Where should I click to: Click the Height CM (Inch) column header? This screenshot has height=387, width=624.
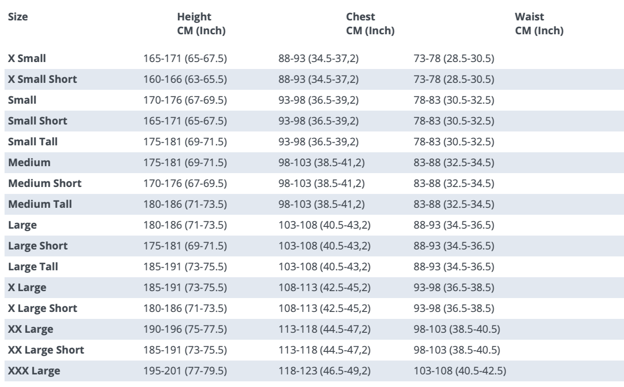tap(201, 24)
